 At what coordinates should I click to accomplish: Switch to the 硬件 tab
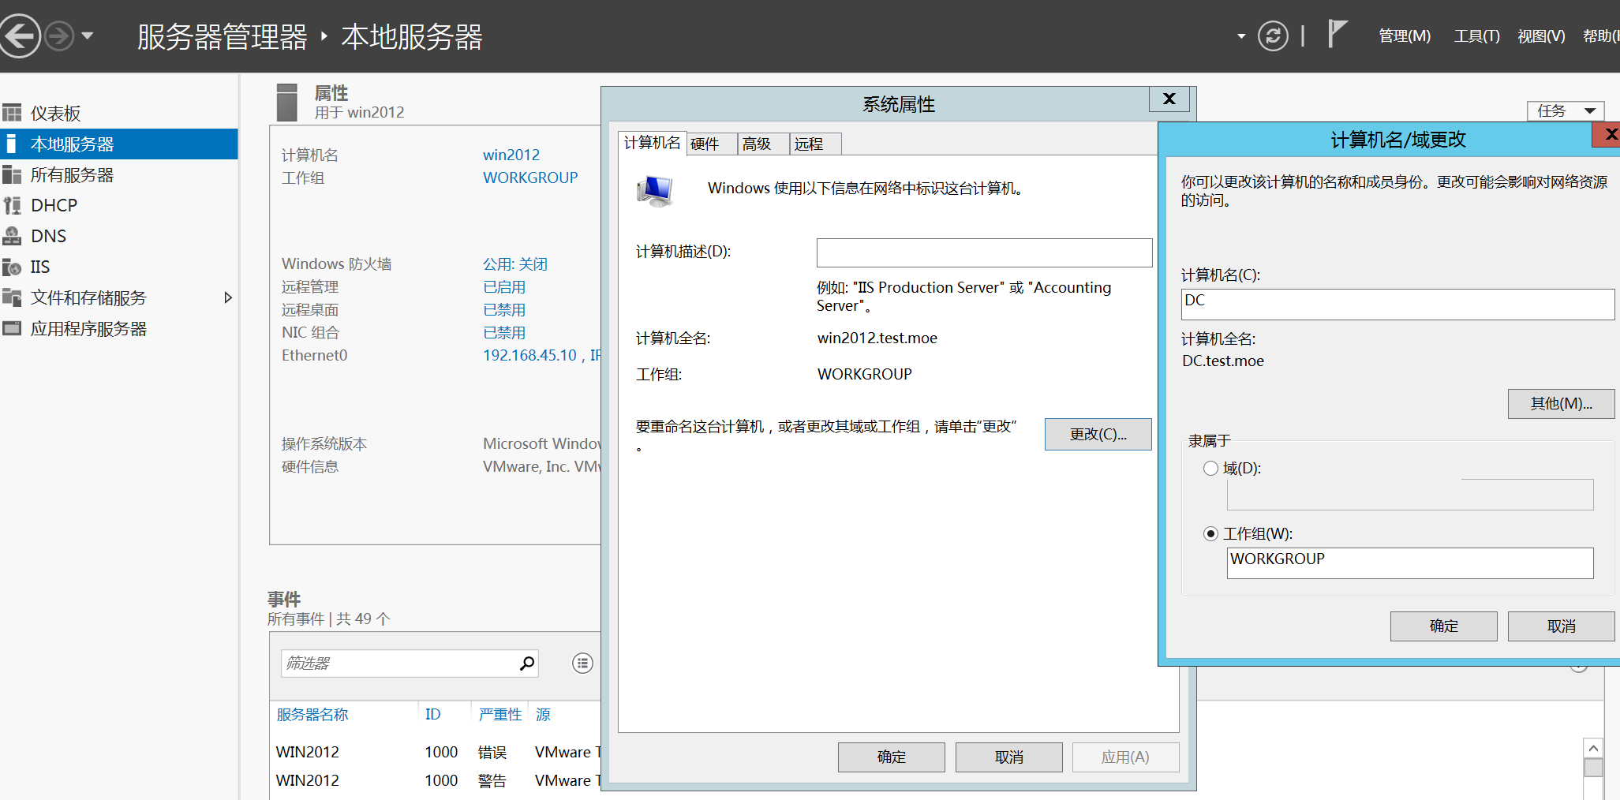click(705, 144)
